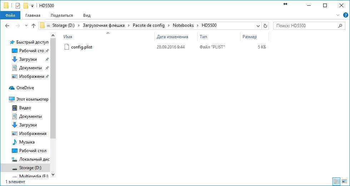This screenshot has height=186, width=350.
Task: Click the search magnifier icon
Action: 340,26
